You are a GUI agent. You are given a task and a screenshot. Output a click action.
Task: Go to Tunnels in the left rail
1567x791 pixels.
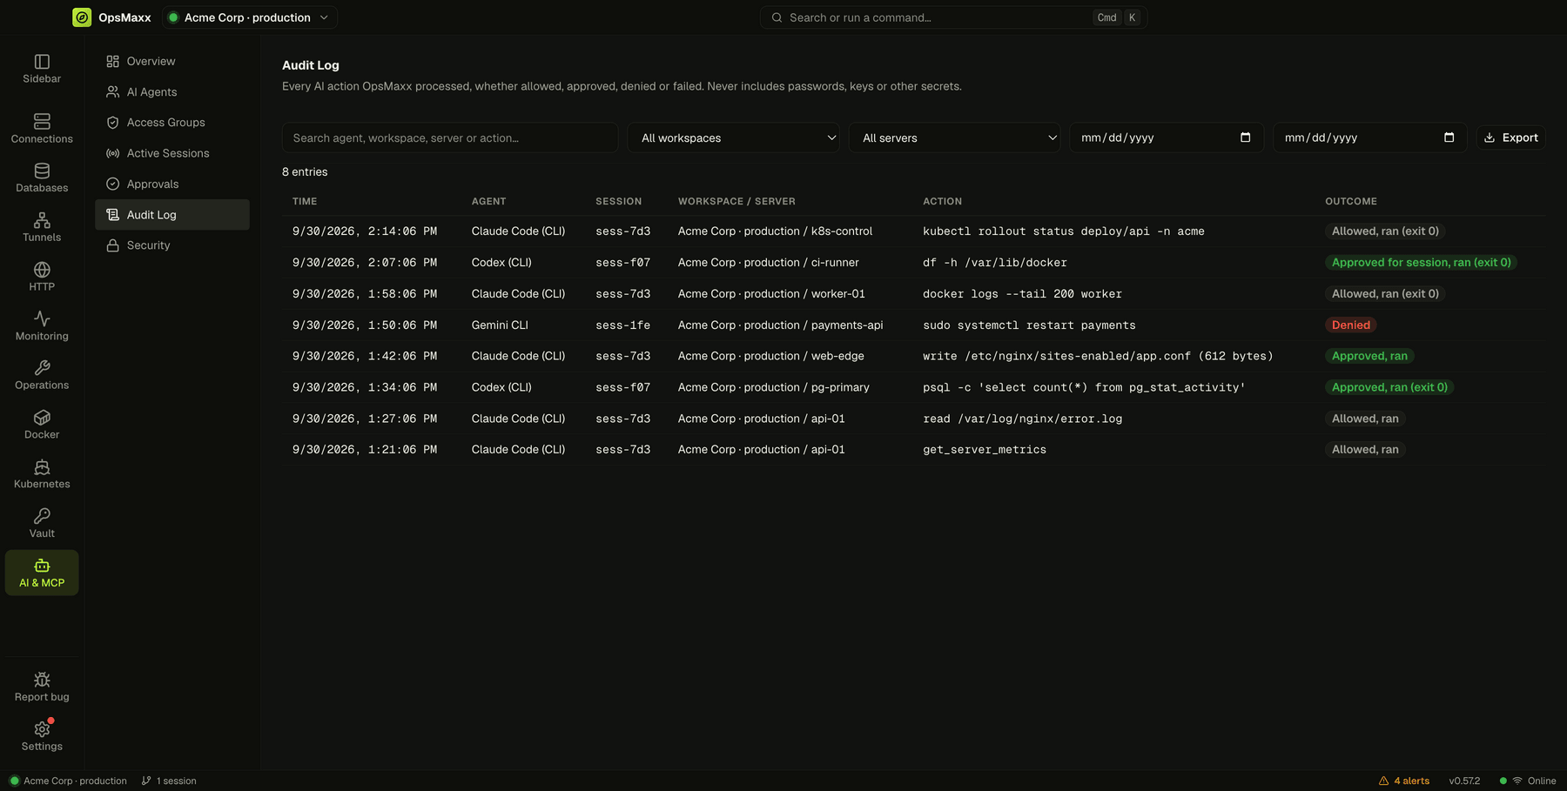42,227
